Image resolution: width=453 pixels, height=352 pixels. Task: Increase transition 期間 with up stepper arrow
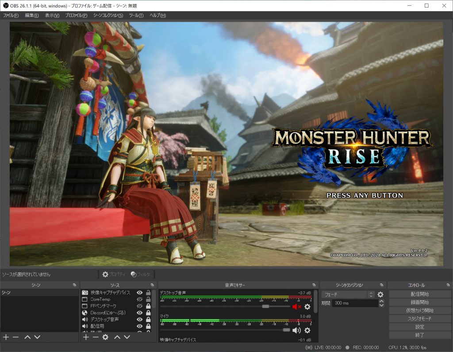tap(381, 301)
